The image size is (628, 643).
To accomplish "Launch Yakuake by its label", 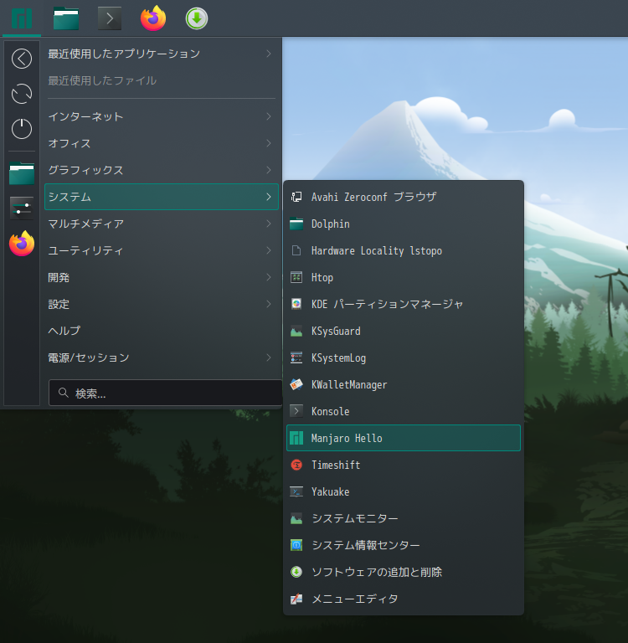I will [330, 491].
